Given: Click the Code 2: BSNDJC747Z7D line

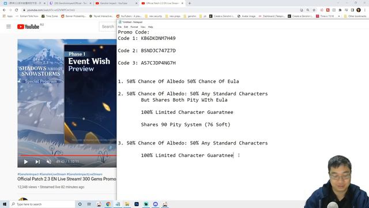Looking at the screenshot, I should (x=146, y=50).
